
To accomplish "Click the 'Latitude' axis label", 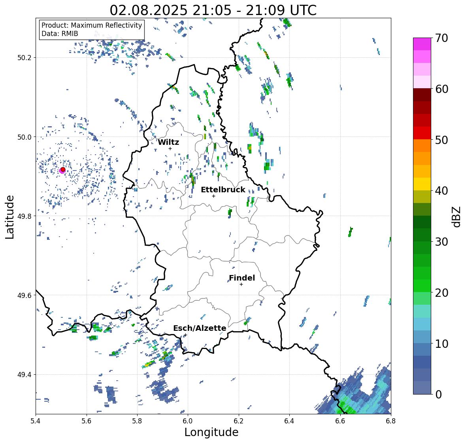I will (x=9, y=217).
